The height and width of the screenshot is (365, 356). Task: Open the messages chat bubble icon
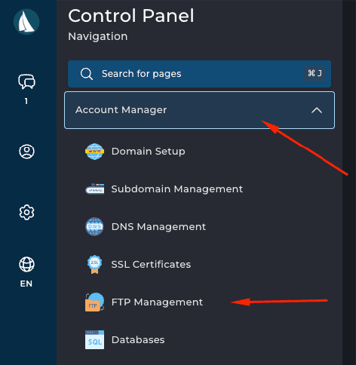tap(26, 81)
